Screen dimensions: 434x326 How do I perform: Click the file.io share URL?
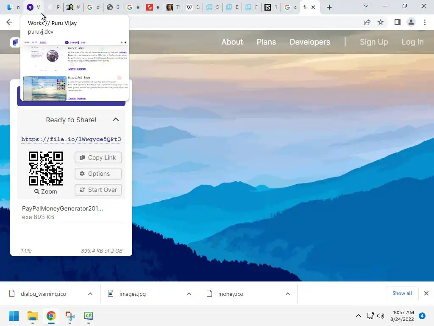[x=71, y=139]
